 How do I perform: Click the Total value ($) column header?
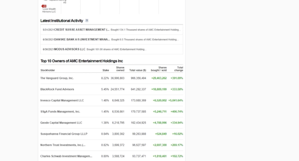click(x=138, y=70)
